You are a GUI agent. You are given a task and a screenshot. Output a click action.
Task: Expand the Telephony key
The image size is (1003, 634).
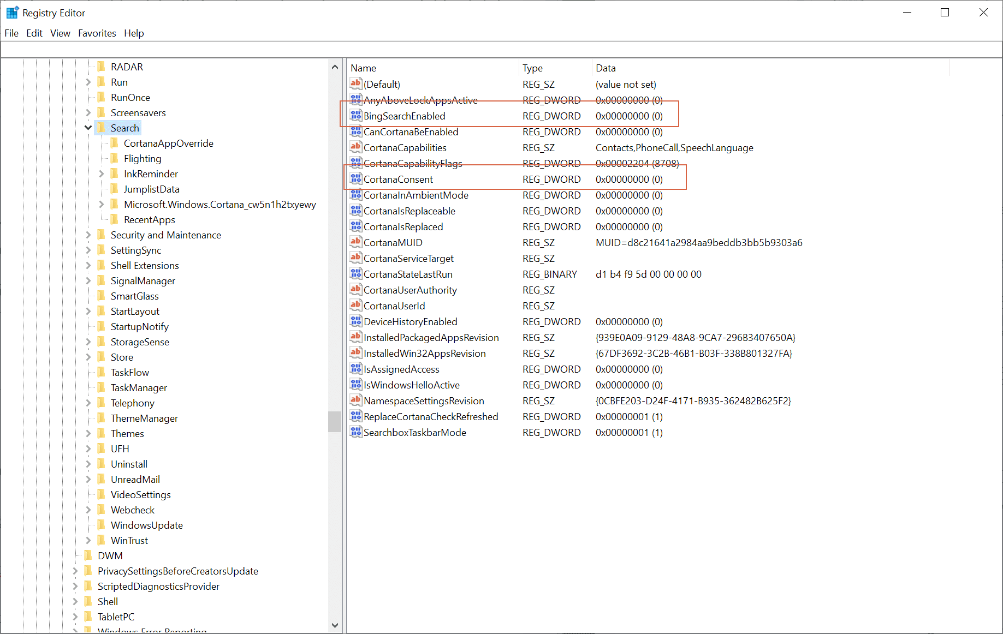click(88, 403)
